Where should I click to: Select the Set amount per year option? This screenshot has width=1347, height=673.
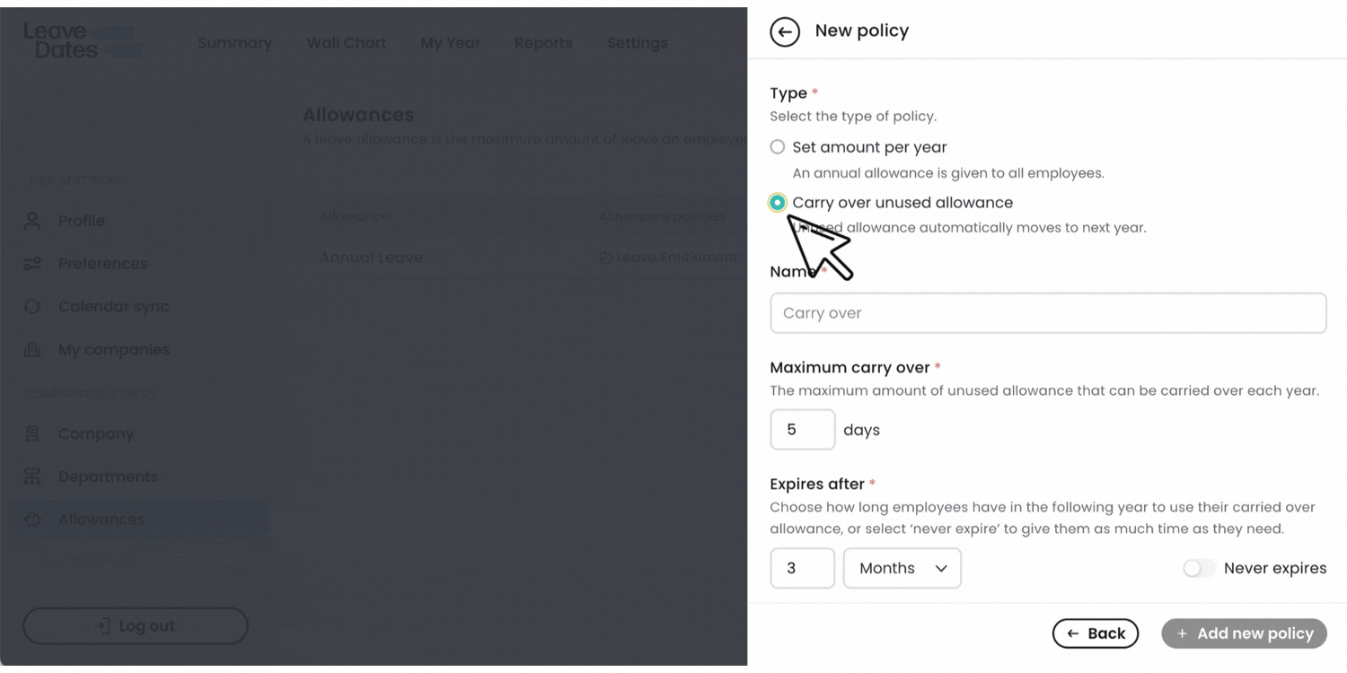point(778,147)
